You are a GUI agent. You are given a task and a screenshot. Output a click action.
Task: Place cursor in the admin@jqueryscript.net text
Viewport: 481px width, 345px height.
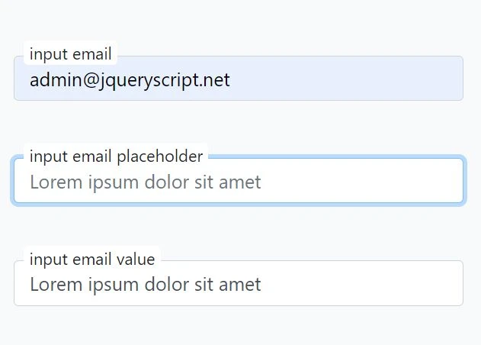tap(130, 80)
